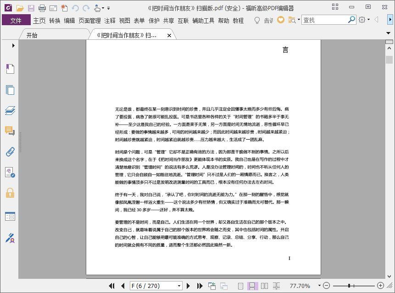Screen dimensions: 395x293
Task: Click the search magnifier icon
Action: 351,20
